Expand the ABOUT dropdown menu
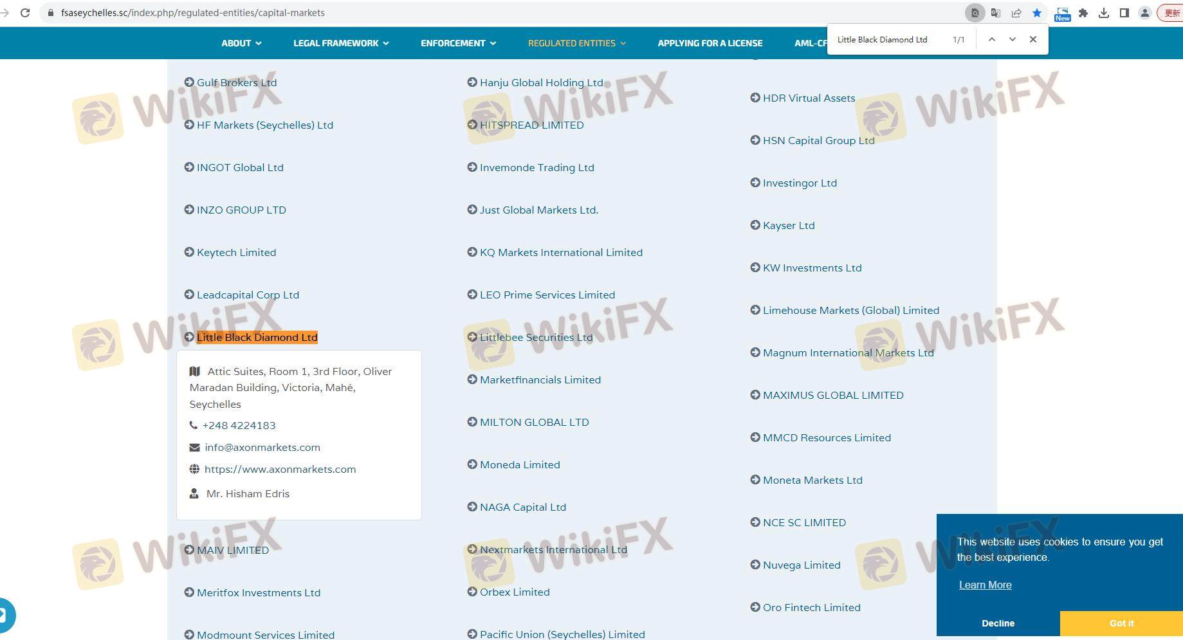This screenshot has width=1183, height=640. click(241, 43)
